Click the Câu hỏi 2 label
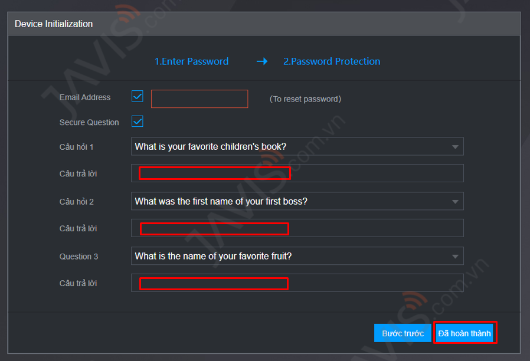Screen dimensions: 530x361 (76, 202)
